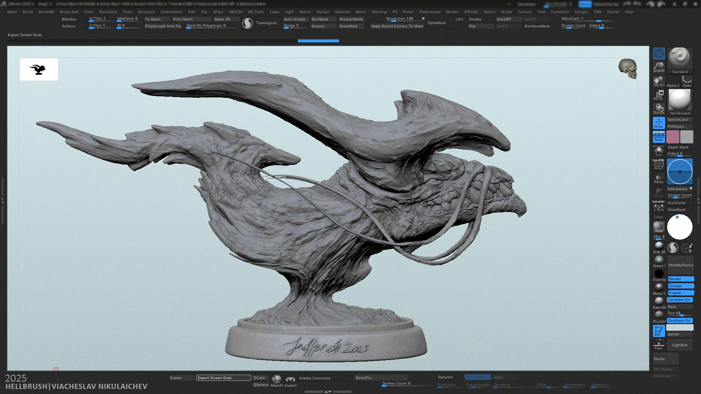Click the pink main color swatch

click(x=673, y=137)
